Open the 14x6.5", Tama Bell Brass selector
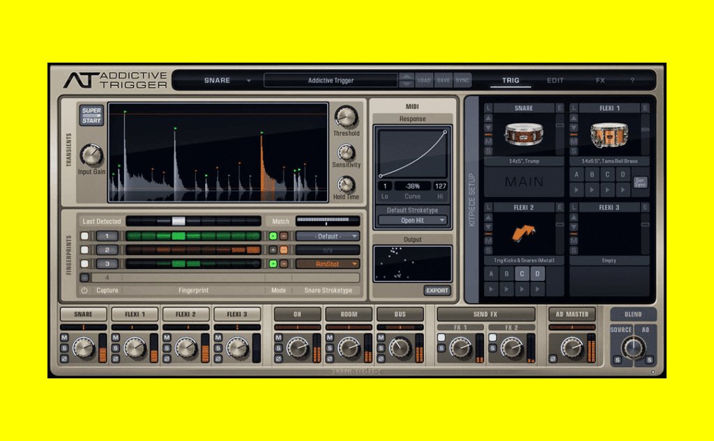Viewport: 714px width, 441px height. pyautogui.click(x=609, y=161)
